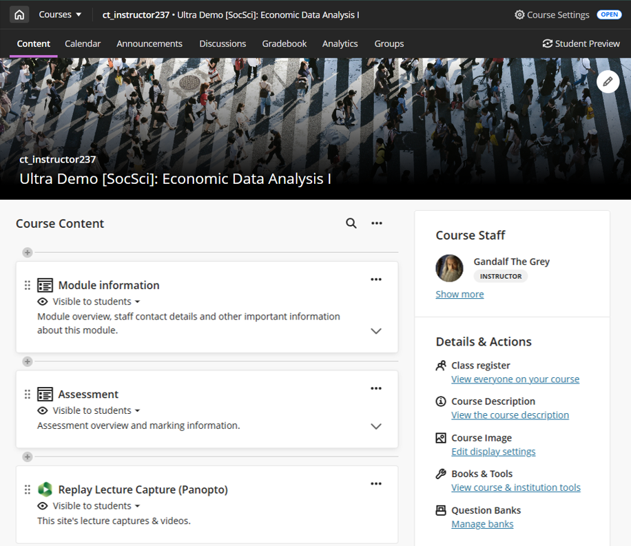Viewport: 631px width, 546px height.
Task: Grab the Assessment item drag handle
Action: pyautogui.click(x=28, y=395)
